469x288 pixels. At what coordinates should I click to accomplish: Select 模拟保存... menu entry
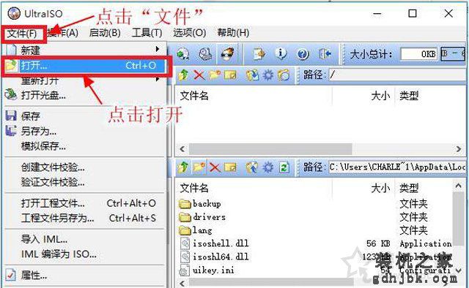[x=84, y=146]
